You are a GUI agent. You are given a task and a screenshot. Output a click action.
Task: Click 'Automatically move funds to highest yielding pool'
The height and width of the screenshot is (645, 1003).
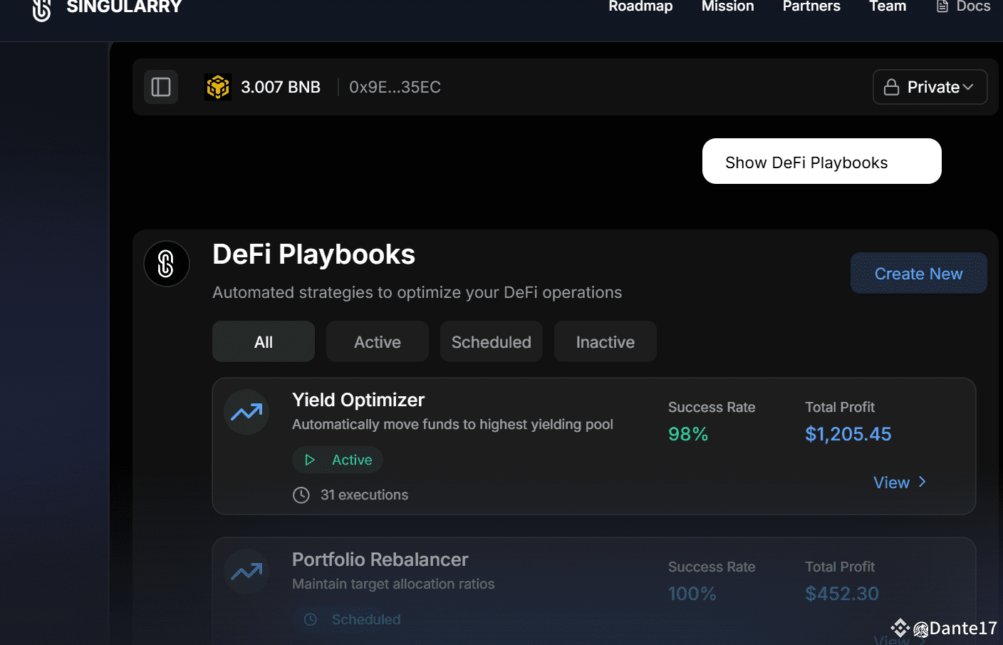[x=452, y=425]
